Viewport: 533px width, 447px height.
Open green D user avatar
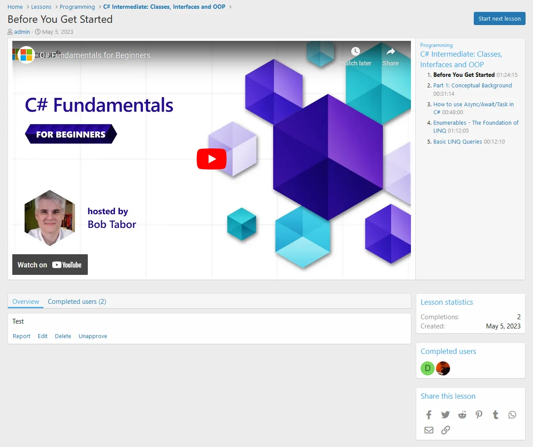tap(427, 368)
